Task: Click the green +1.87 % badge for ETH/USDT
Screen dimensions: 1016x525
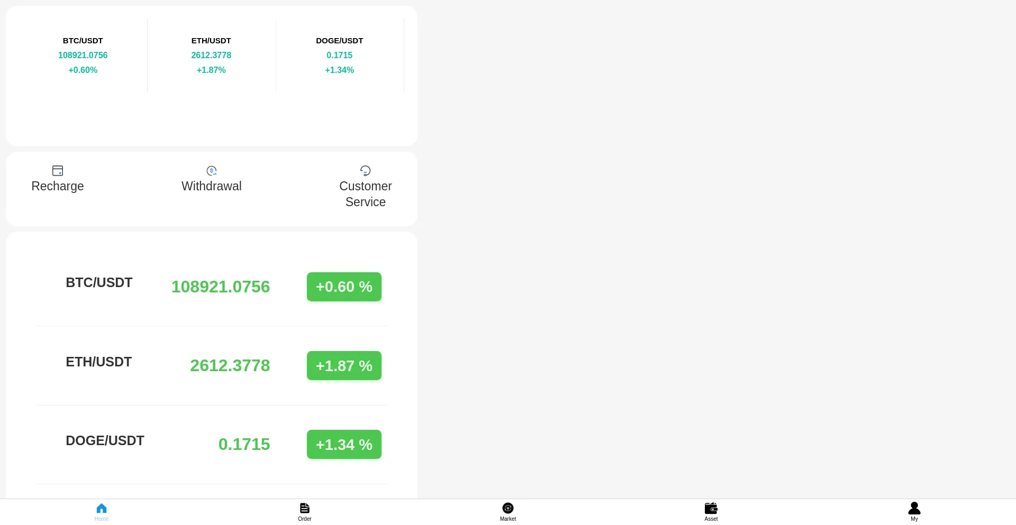Action: tap(343, 365)
